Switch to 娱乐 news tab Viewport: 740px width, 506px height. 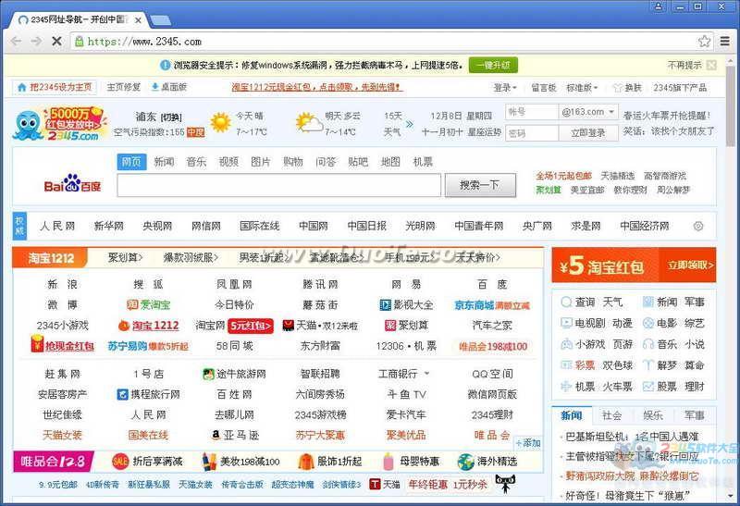(x=653, y=415)
